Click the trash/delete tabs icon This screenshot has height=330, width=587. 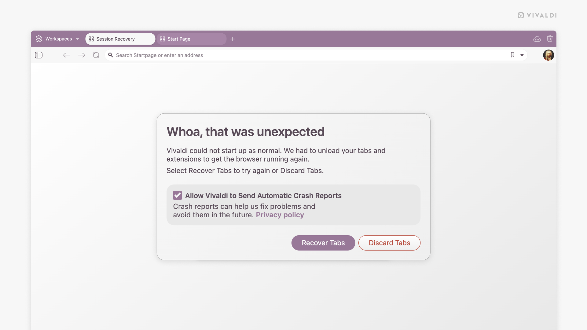[549, 38]
